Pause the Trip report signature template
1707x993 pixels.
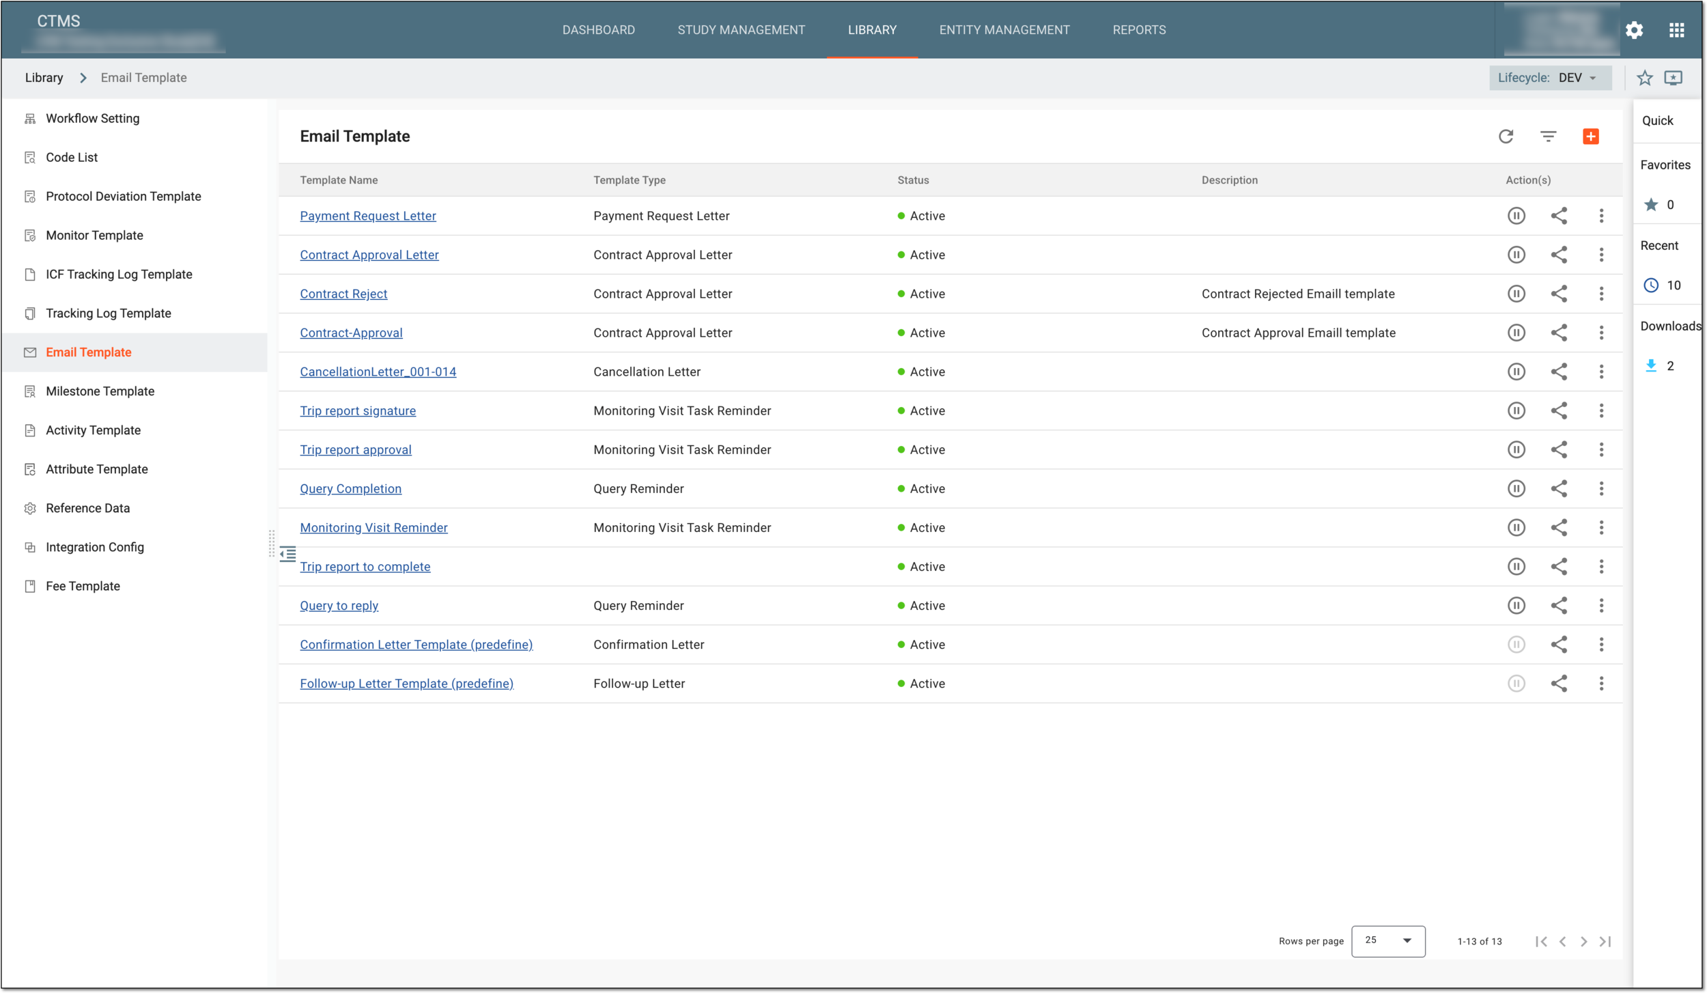[x=1516, y=410]
